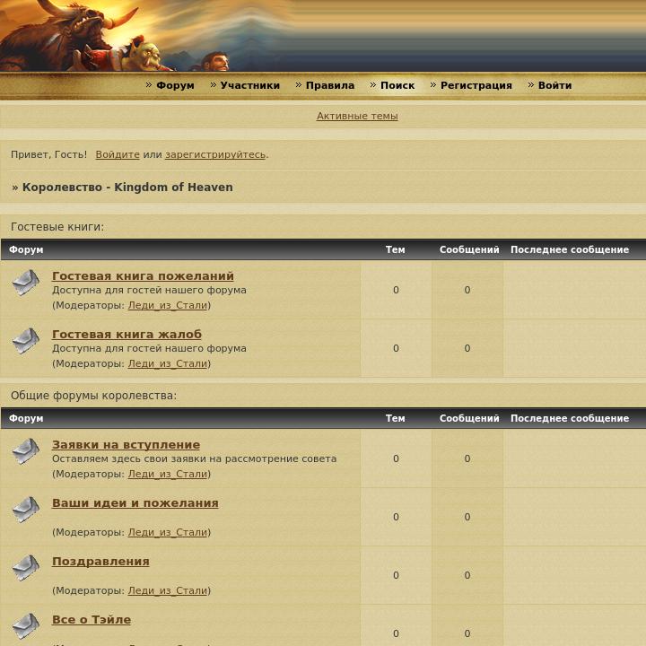This screenshot has height=646, width=646.
Task: Click the envelope icon beside Все о Тэйле
Action: pos(25,626)
